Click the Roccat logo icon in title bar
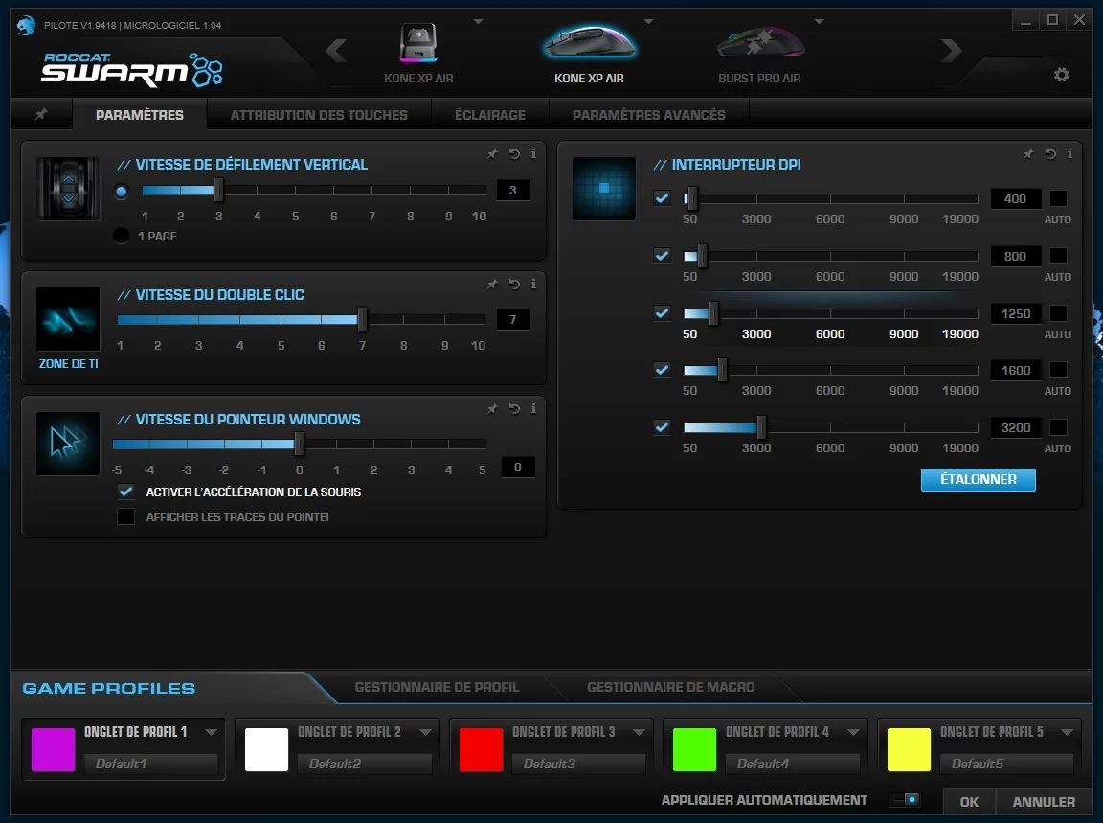 coord(26,25)
